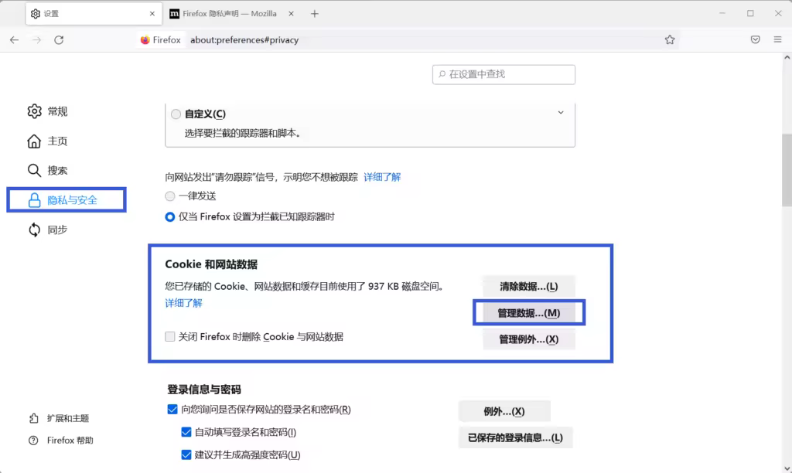Viewport: 792px width, 473px height.
Task: Click the padlock icon beside 隐私与安全
Action: 34,200
